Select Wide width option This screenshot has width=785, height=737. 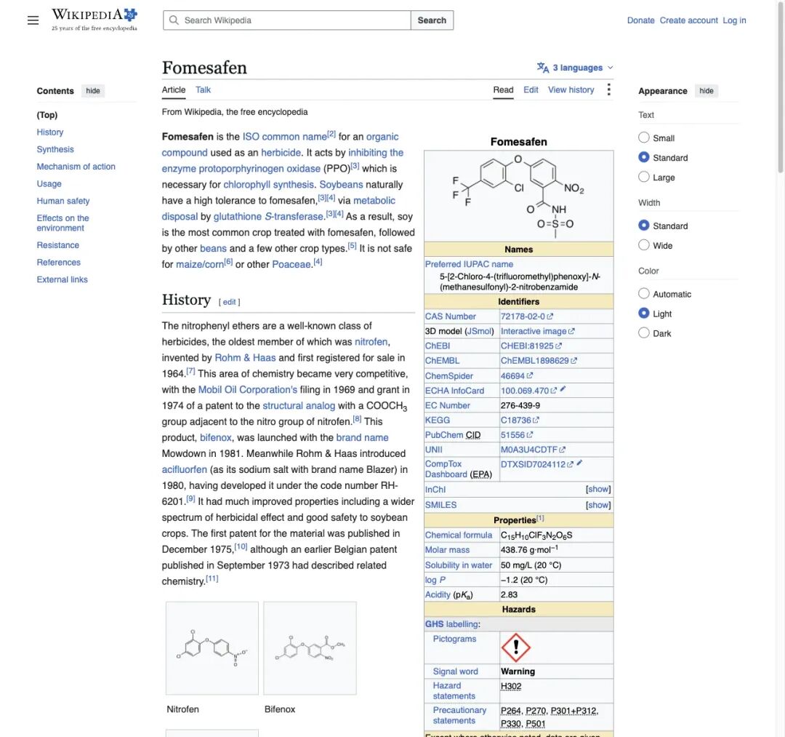click(x=644, y=245)
